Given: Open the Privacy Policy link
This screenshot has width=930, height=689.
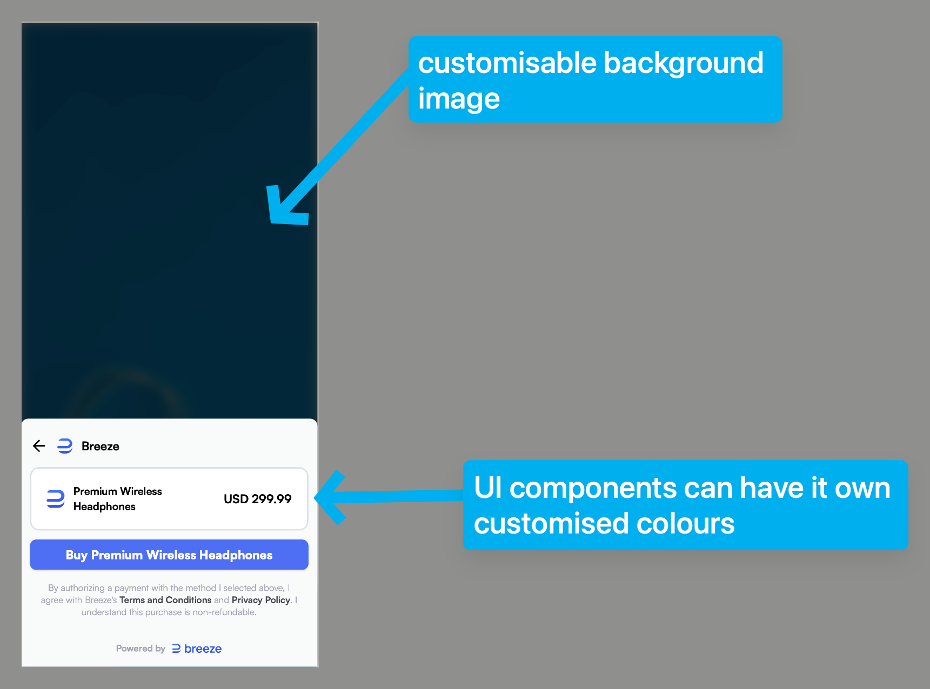Looking at the screenshot, I should (x=261, y=600).
